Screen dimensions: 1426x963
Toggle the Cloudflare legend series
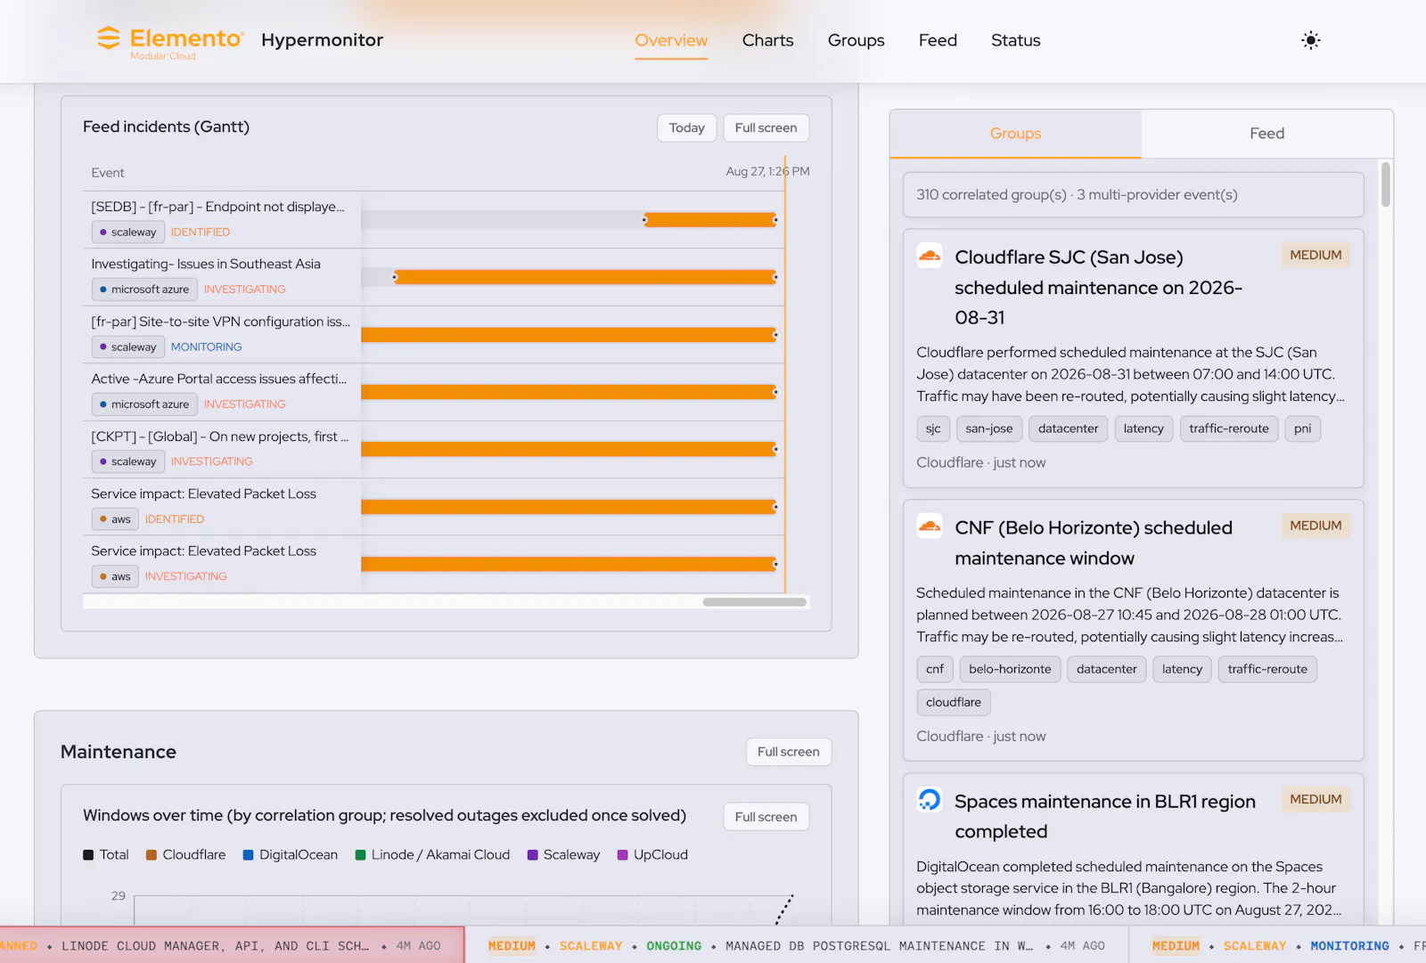(185, 854)
